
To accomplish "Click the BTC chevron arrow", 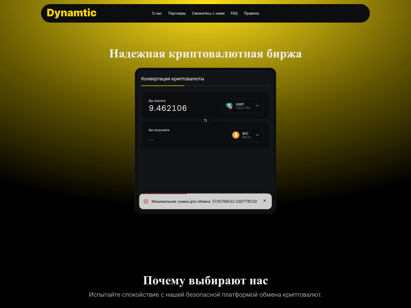I will click(257, 135).
